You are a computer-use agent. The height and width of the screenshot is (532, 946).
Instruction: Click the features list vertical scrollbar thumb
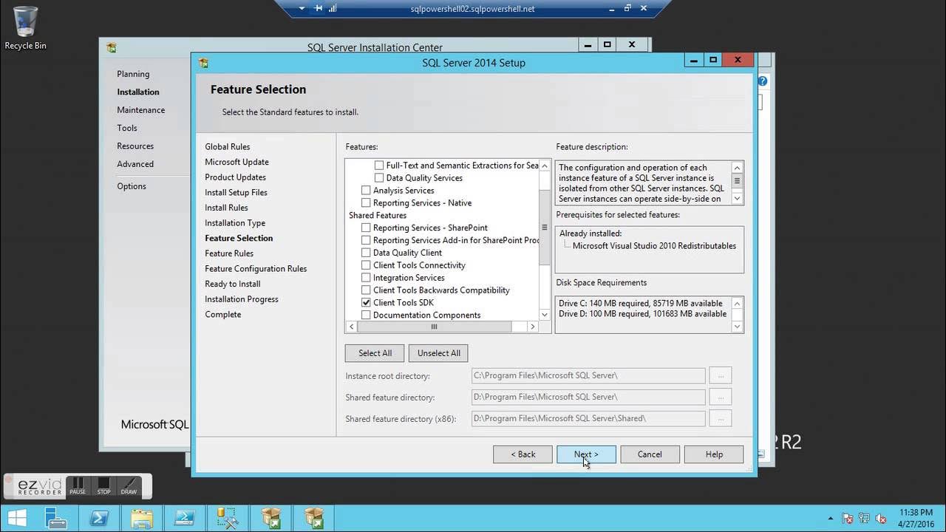point(545,228)
